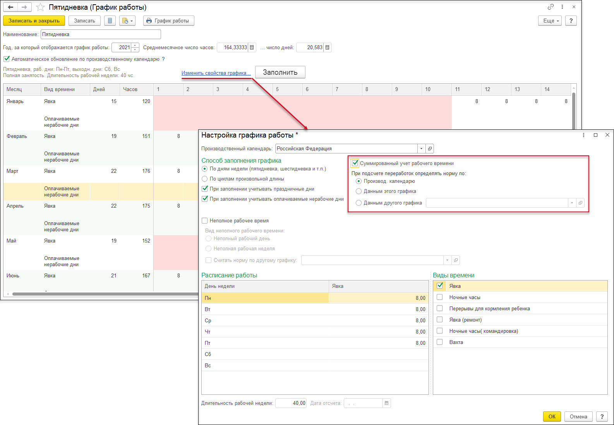This screenshot has height=425, width=614.
Task: Check Вахта time type
Action: click(x=440, y=342)
